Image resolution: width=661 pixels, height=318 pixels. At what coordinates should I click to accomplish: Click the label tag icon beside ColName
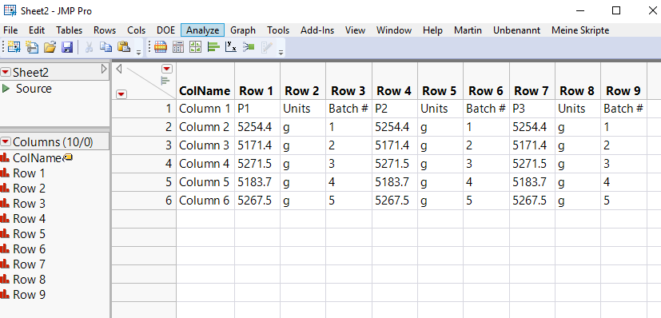point(68,157)
